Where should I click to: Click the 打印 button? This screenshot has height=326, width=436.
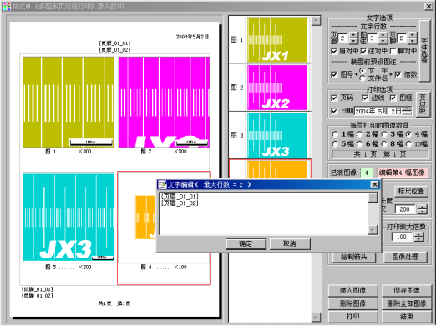352,317
